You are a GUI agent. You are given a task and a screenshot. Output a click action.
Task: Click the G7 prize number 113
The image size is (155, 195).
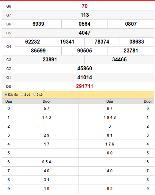pyautogui.click(x=84, y=15)
